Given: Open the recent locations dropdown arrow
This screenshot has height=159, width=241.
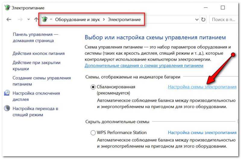Looking at the screenshot, I should (29, 20).
